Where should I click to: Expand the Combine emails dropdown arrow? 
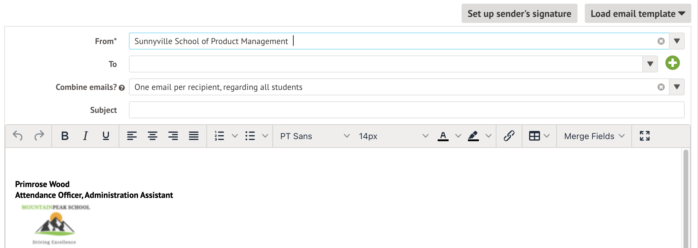click(x=677, y=87)
